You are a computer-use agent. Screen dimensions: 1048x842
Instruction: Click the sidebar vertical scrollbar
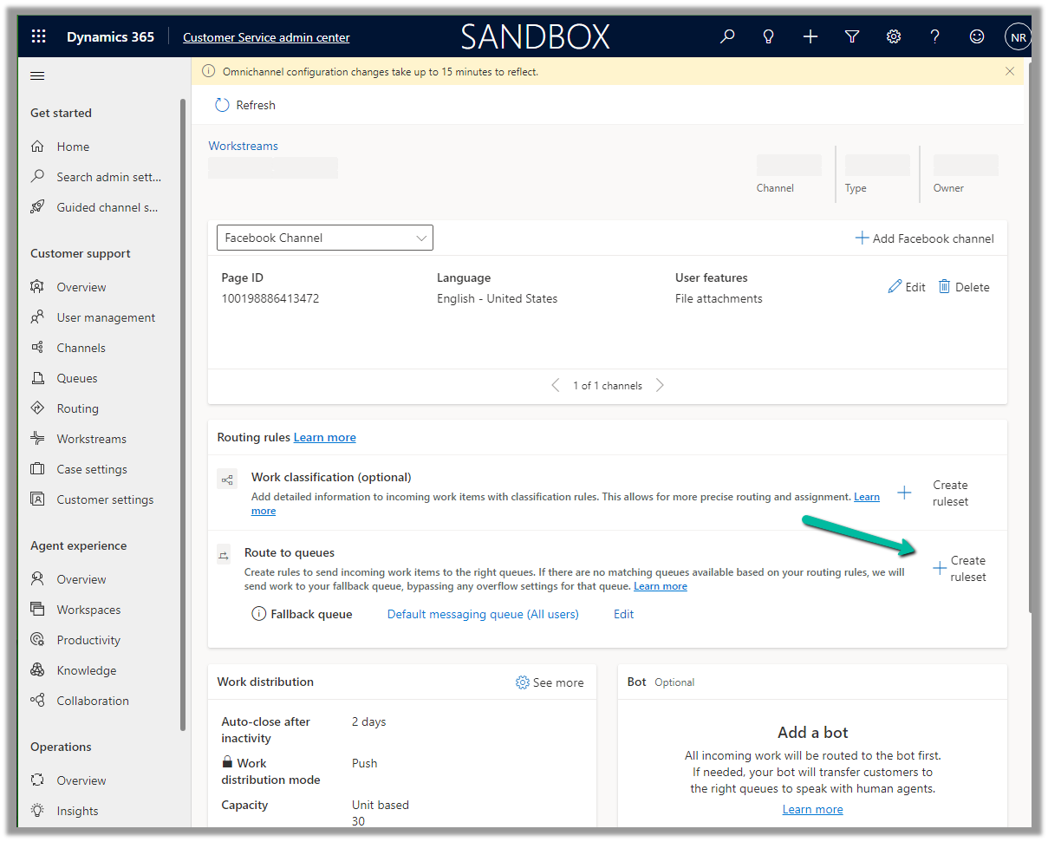point(183,414)
